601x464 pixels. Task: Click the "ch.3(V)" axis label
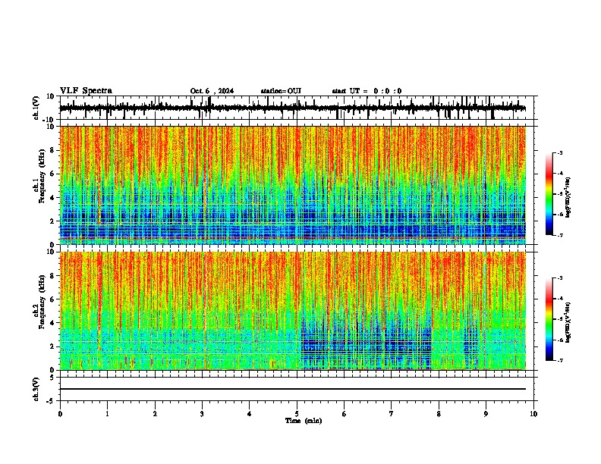(x=36, y=390)
